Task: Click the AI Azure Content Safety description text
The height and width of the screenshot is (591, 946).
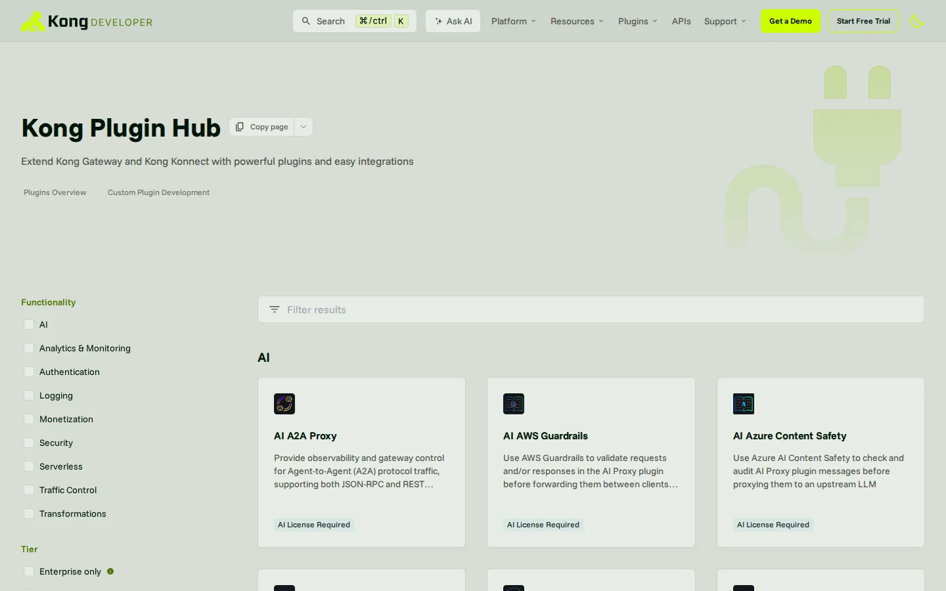Action: (x=819, y=471)
